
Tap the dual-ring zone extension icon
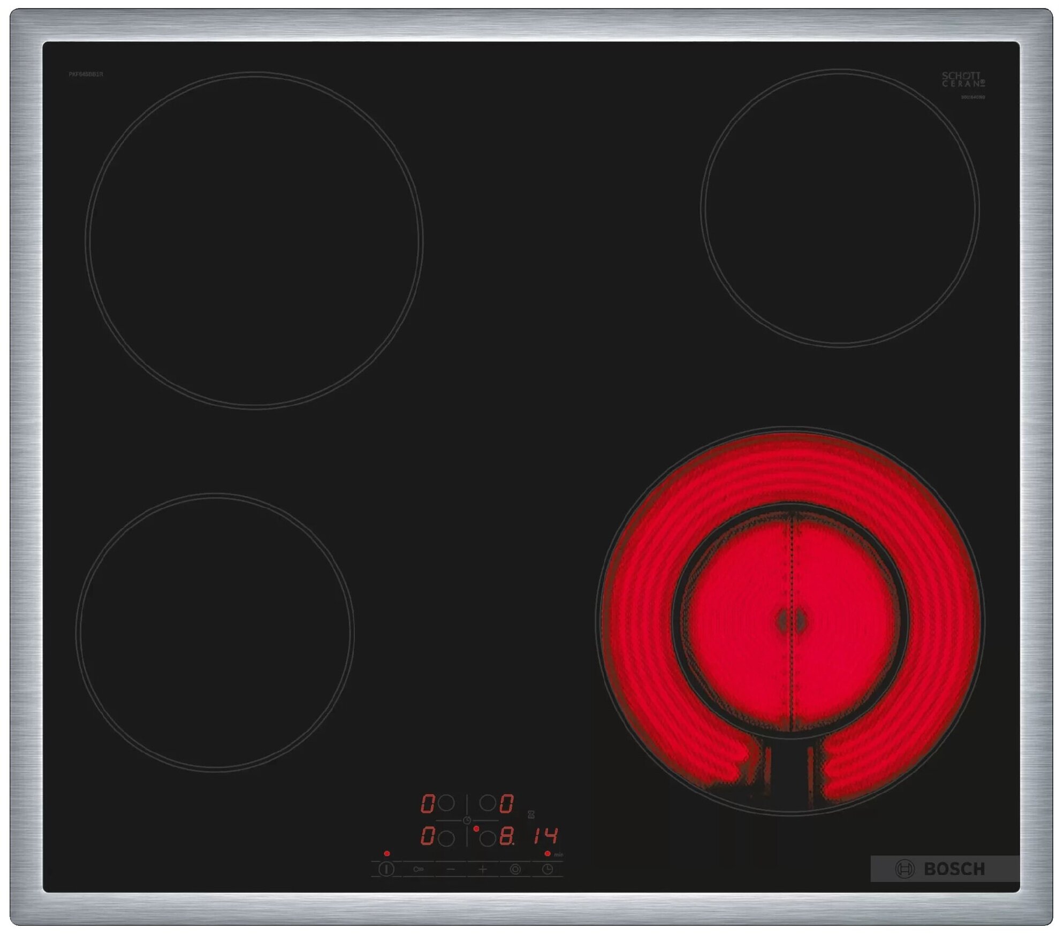(x=515, y=869)
